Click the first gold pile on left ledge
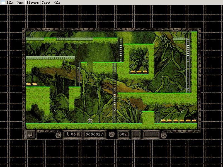This screenshot has height=167, width=223. (x=28, y=84)
